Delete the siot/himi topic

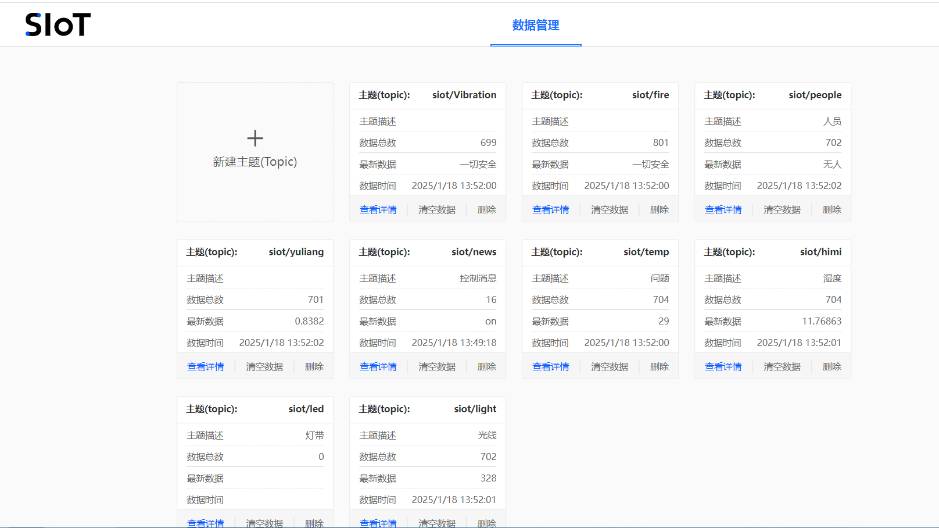coord(832,366)
